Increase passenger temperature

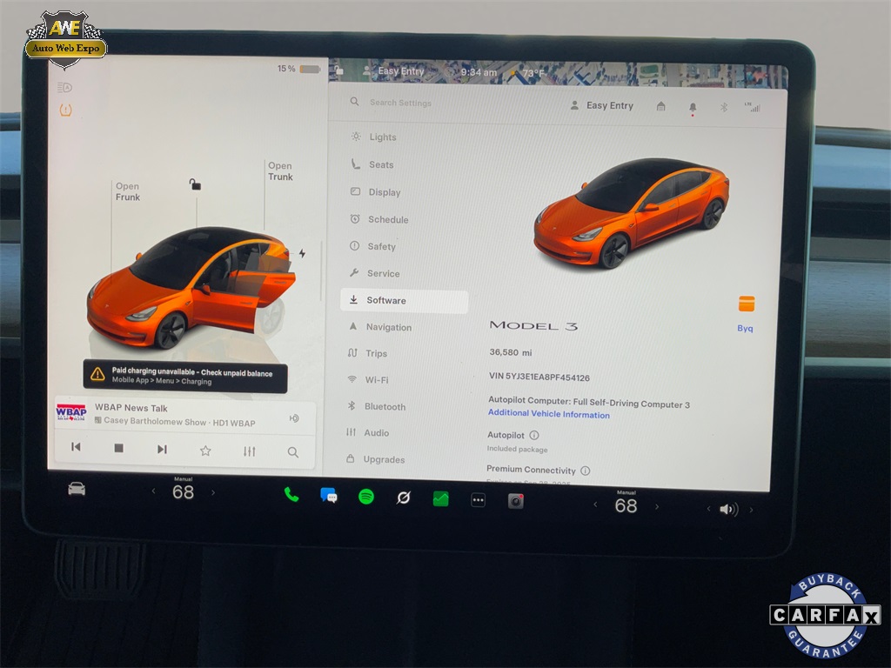click(657, 506)
